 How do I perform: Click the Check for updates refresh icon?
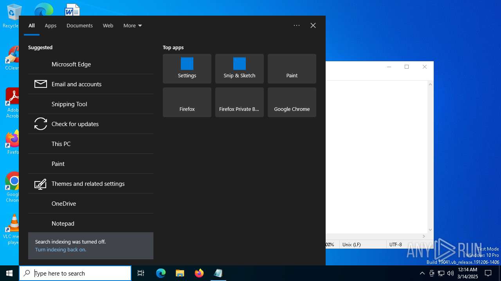coord(41,124)
